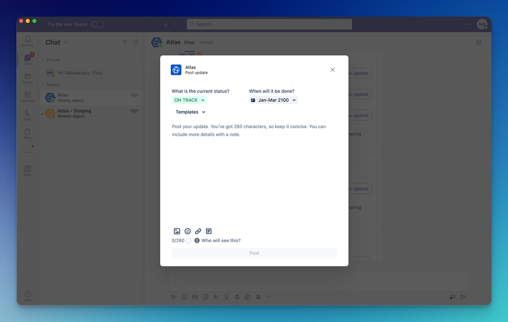Screen dimensions: 508x322
Task: Open the Activity feed in Teams sidebar
Action: pyautogui.click(x=27, y=41)
